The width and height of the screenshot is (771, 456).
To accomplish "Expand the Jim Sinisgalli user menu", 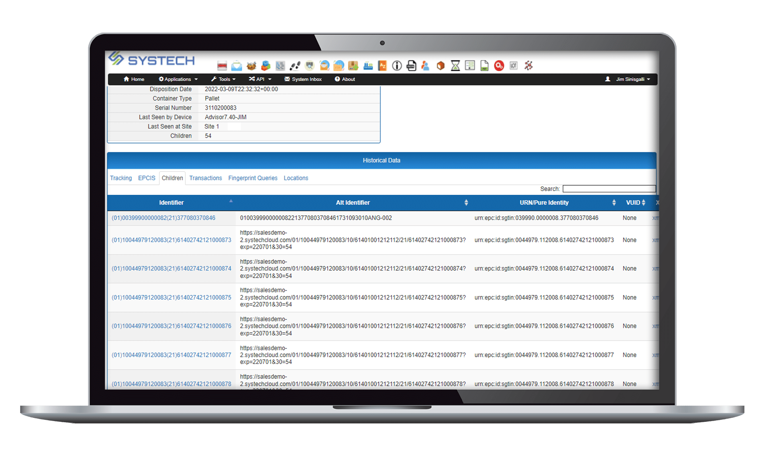I will pyautogui.click(x=631, y=79).
